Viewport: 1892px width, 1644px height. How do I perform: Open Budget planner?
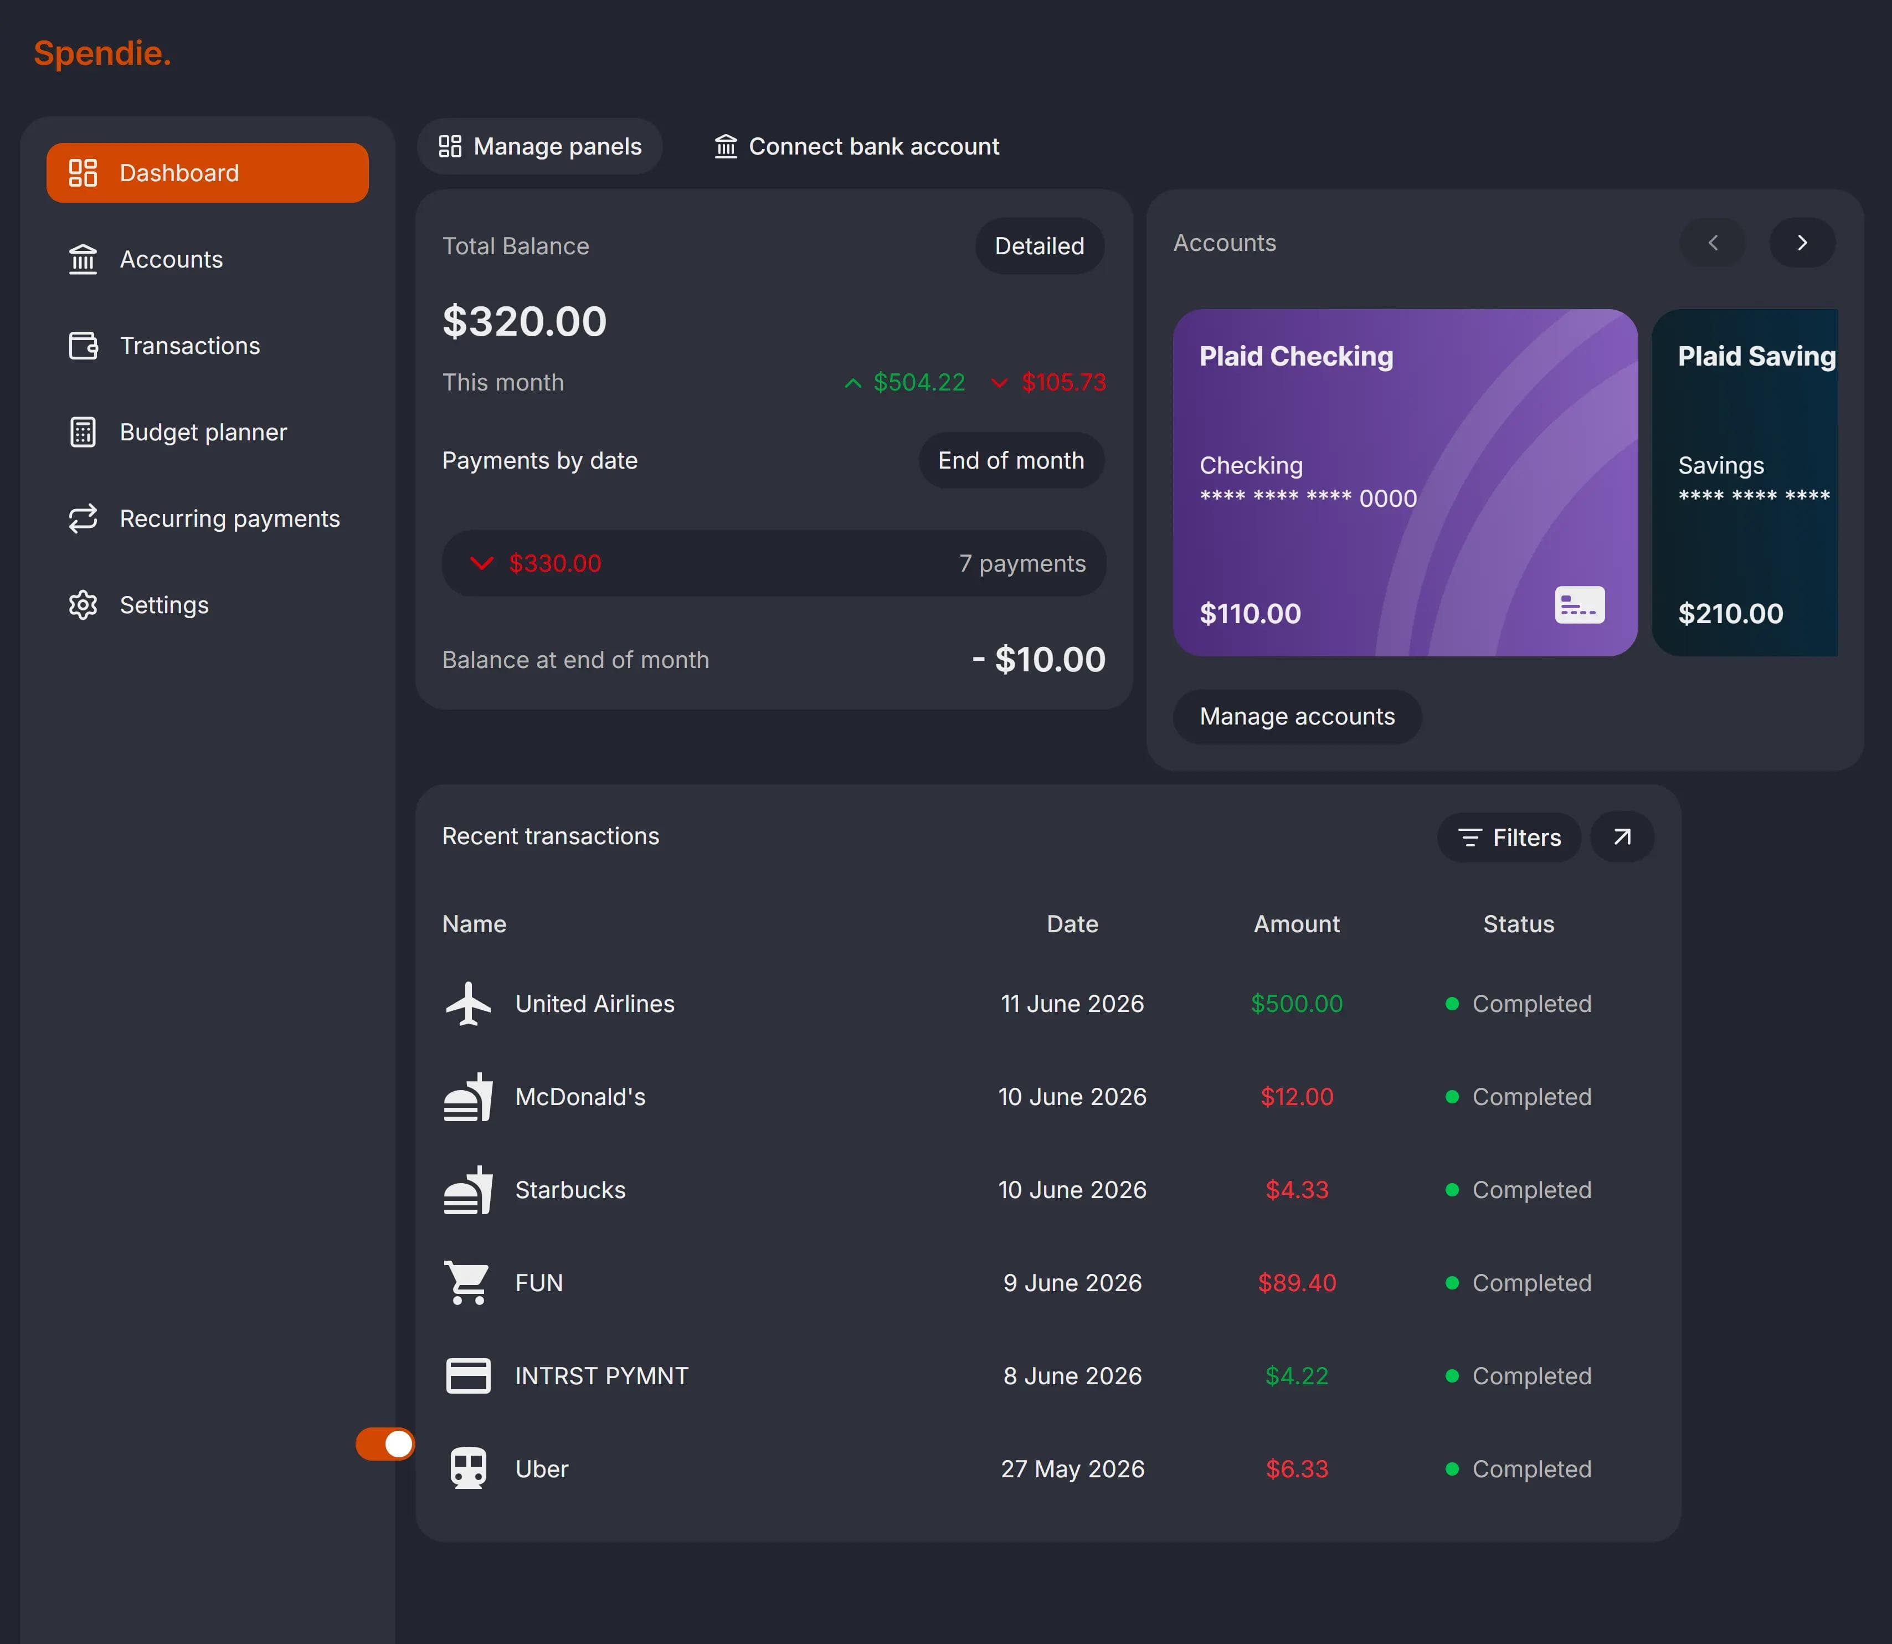point(207,432)
